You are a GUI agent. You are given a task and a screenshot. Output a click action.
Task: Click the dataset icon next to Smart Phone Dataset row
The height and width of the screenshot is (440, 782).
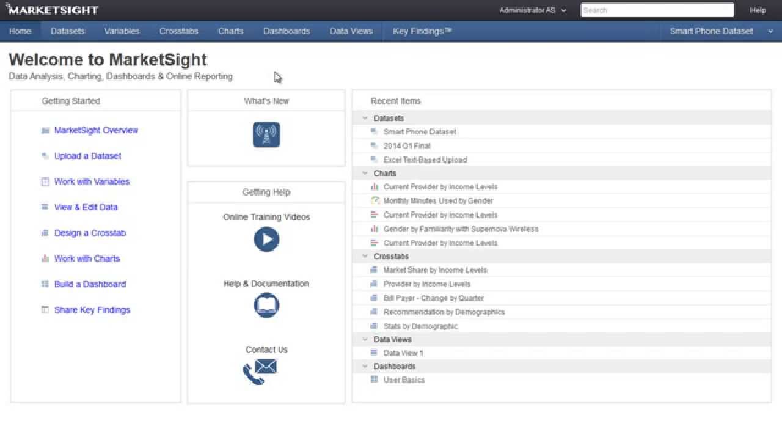[x=375, y=131]
